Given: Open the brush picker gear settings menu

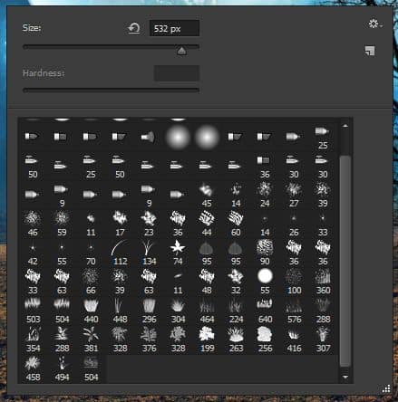Looking at the screenshot, I should (x=375, y=24).
